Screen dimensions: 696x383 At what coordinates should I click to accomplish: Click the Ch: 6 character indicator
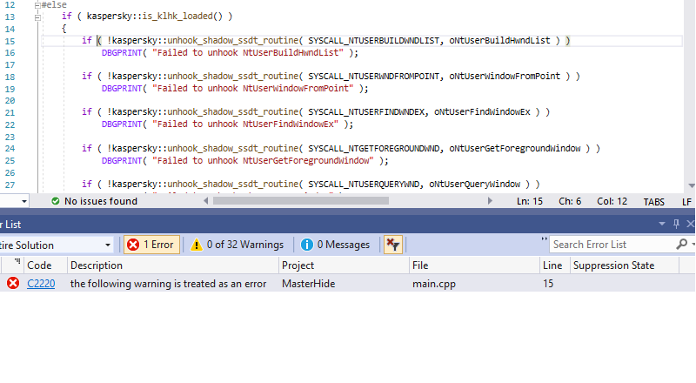(570, 201)
